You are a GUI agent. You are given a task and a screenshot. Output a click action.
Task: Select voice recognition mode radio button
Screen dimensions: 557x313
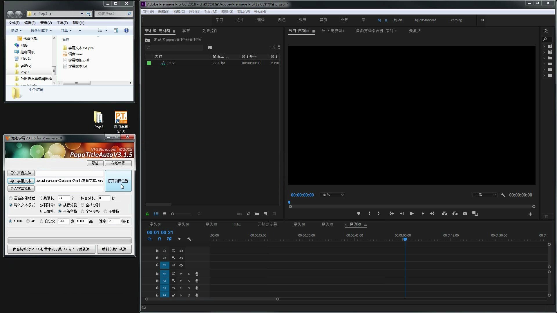click(11, 198)
